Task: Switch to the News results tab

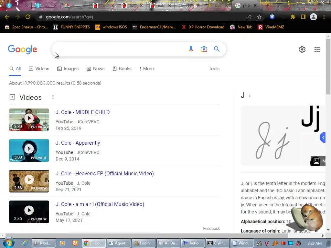Action: tap(96, 68)
